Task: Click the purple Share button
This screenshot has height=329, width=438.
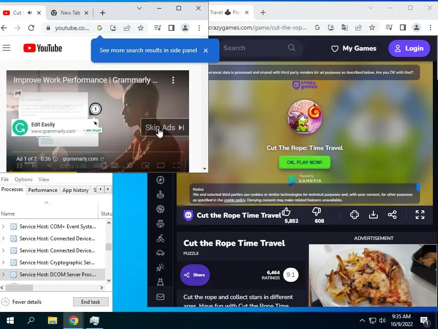Action: (195, 275)
